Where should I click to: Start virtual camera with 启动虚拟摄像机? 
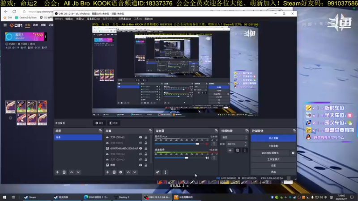[270, 153]
